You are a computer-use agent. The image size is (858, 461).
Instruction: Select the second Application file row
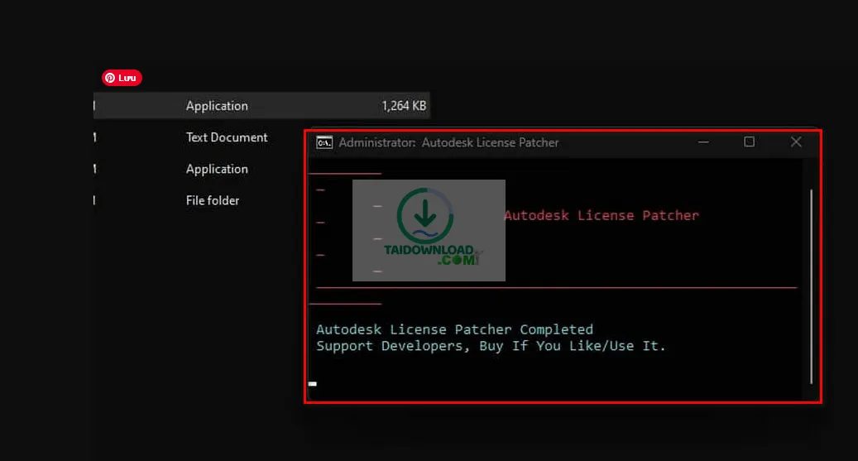(x=217, y=169)
